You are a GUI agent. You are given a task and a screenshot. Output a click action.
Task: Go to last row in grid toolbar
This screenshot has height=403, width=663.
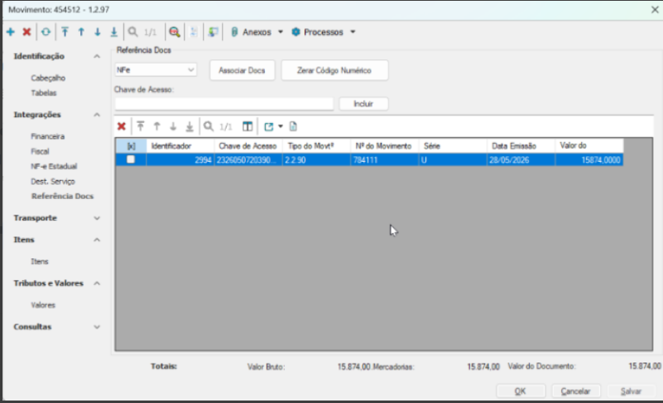[x=190, y=126]
